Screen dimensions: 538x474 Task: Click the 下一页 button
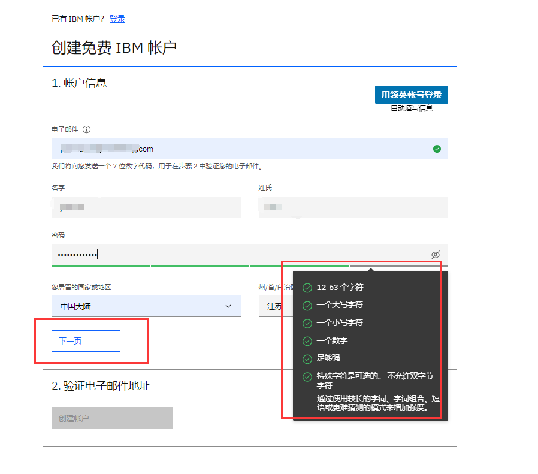(86, 340)
